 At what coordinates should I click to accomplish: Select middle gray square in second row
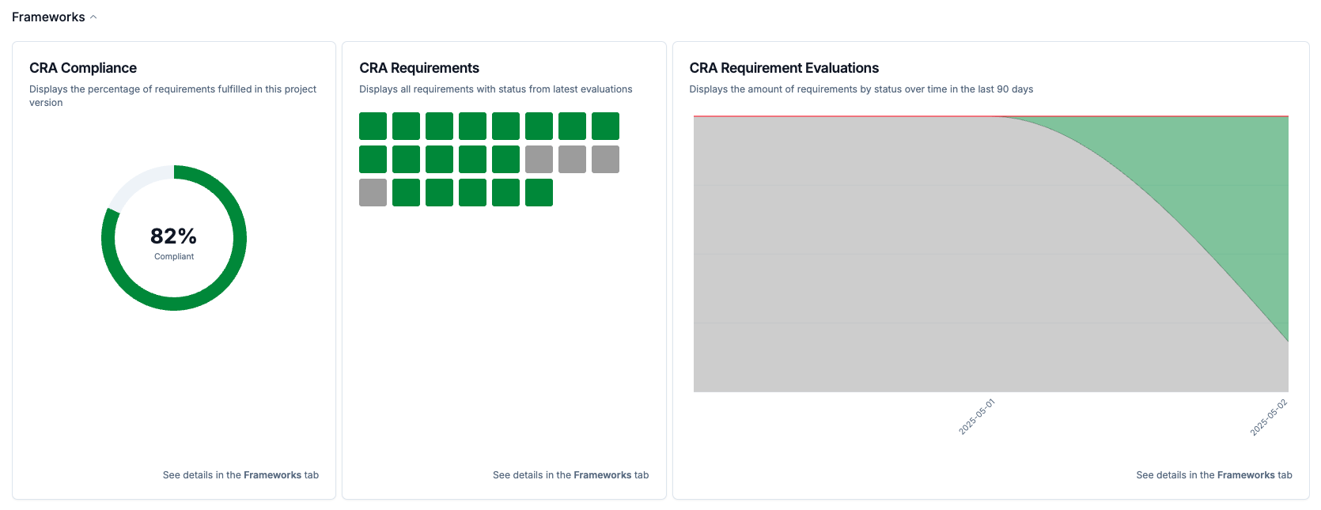coord(572,160)
